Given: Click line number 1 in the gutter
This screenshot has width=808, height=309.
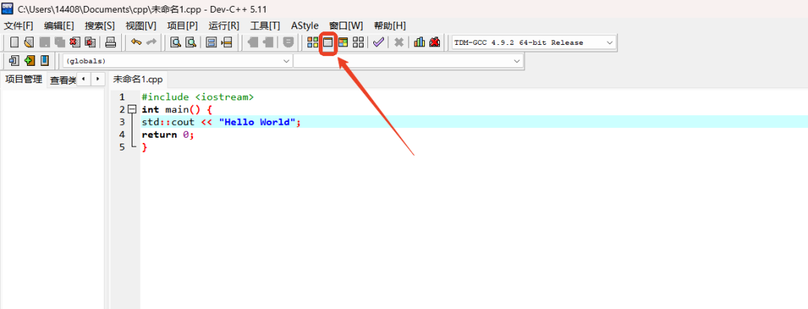Looking at the screenshot, I should point(122,97).
